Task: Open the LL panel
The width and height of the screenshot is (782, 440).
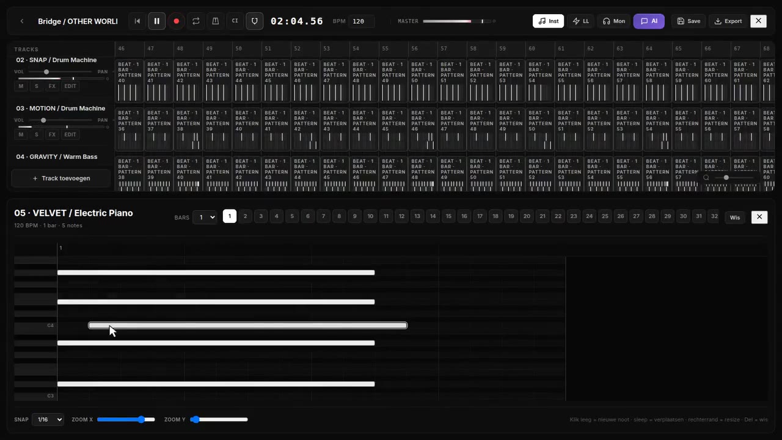Action: click(x=580, y=21)
